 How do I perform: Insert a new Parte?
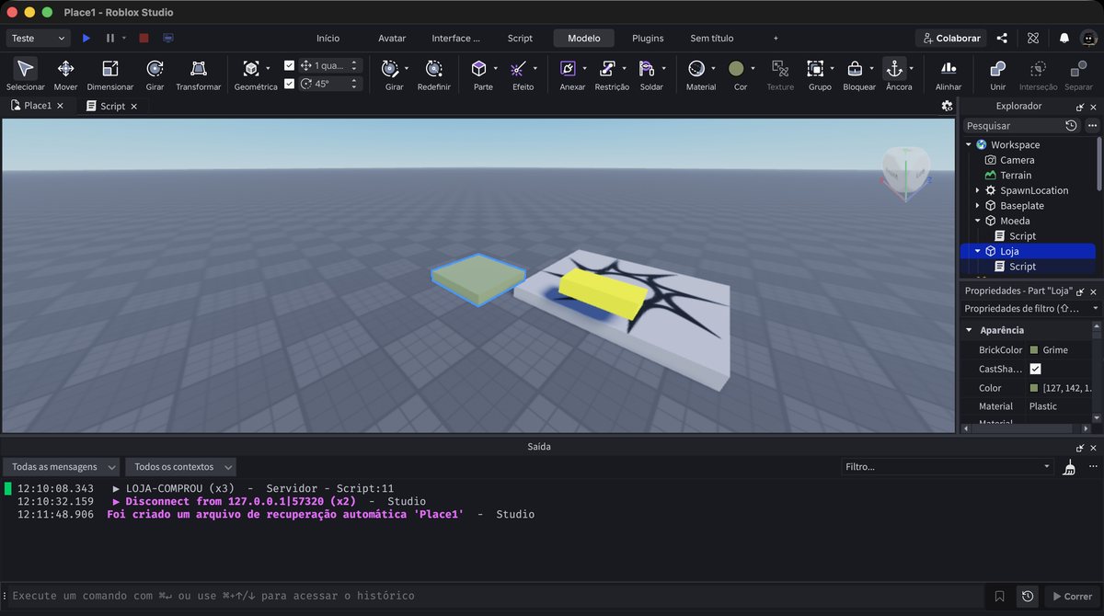point(479,69)
